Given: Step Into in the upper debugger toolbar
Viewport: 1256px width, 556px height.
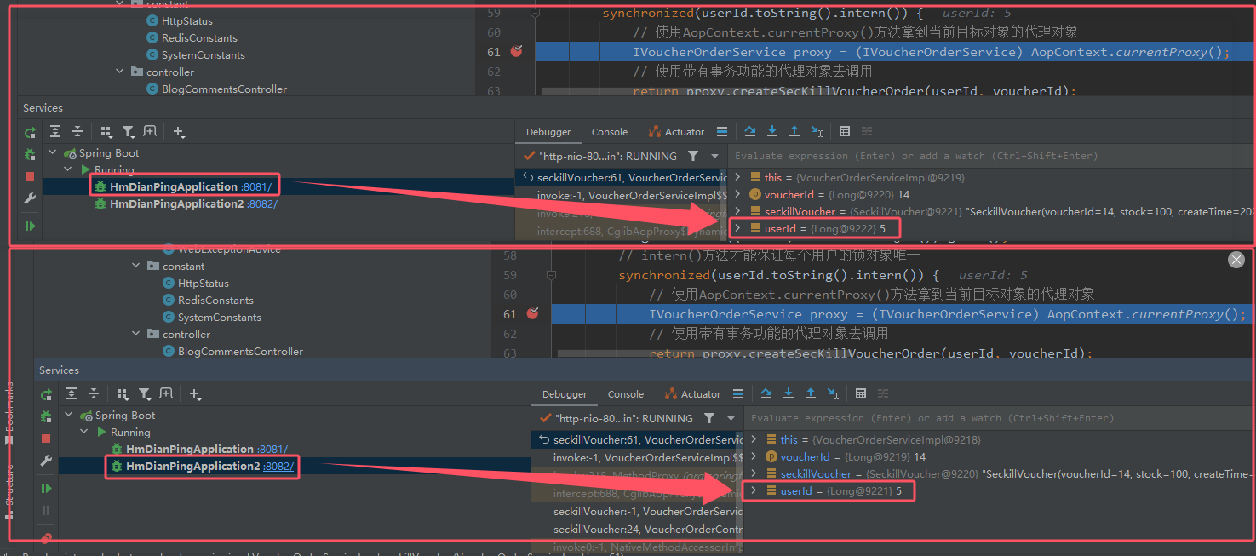Looking at the screenshot, I should pos(772,131).
